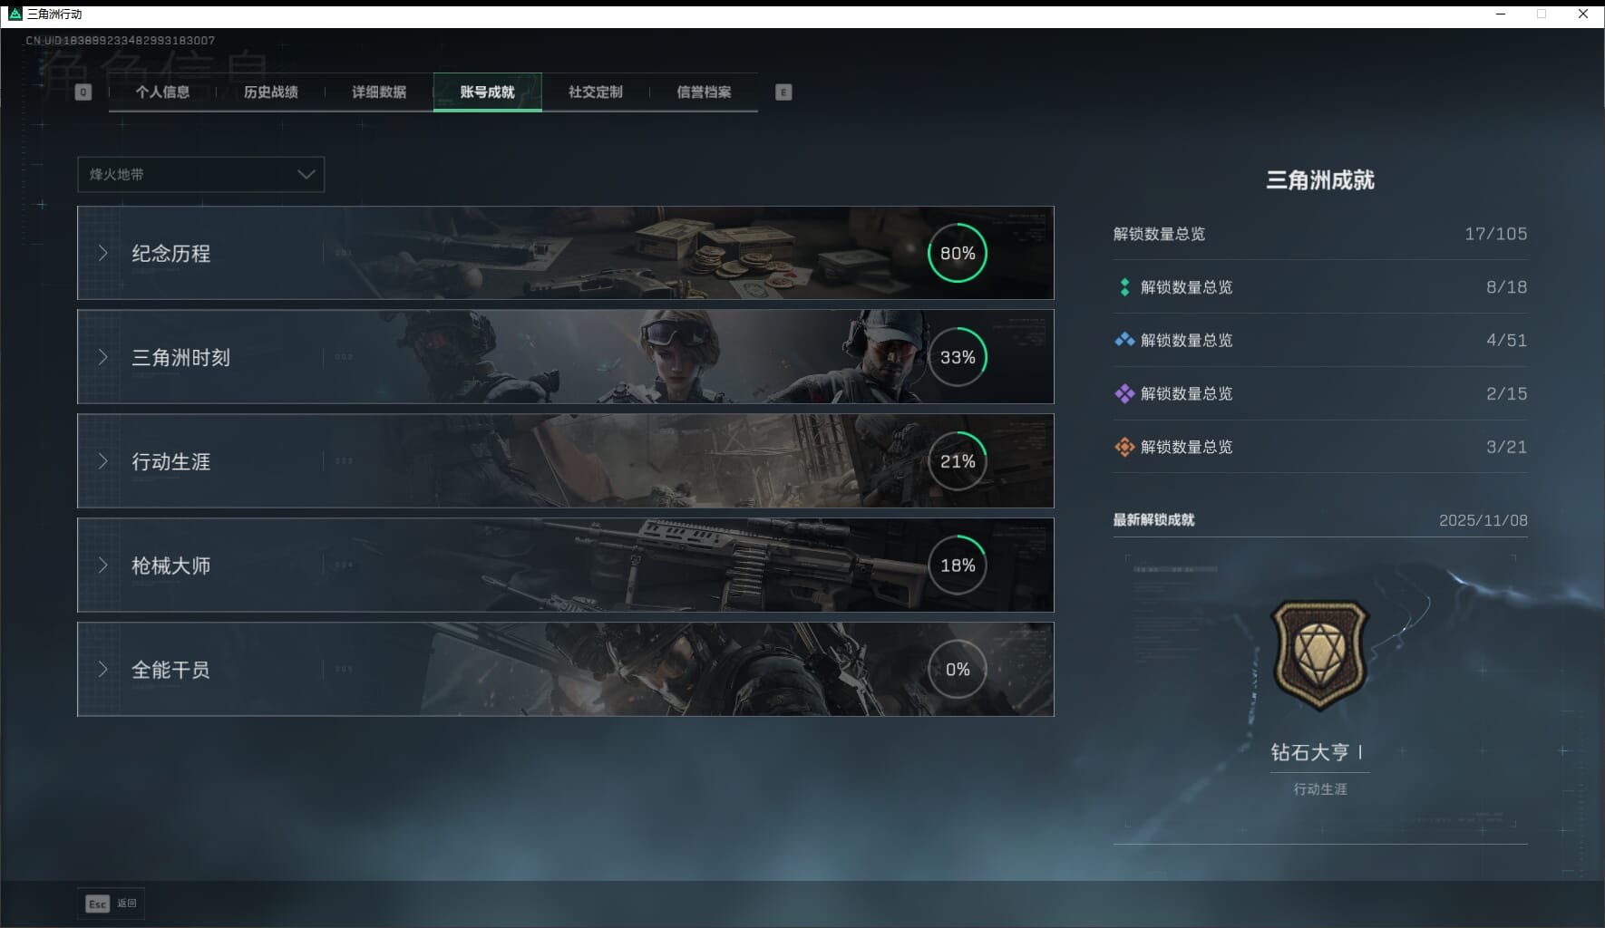
Task: Click the orange diamonds rarity icon
Action: (1124, 447)
